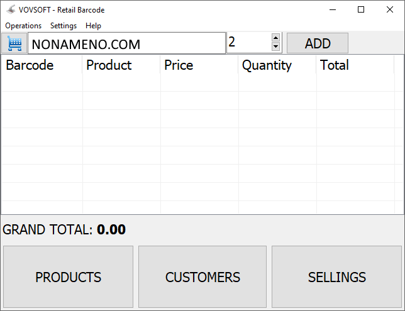Minimize the Retail Barcode window

pyautogui.click(x=332, y=10)
